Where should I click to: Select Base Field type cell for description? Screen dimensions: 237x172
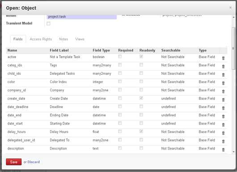pos(207,149)
